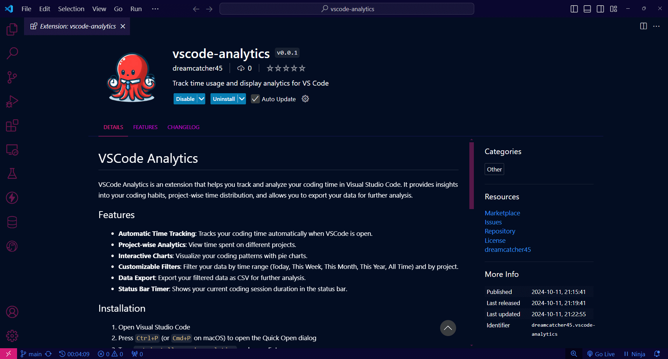Screen dimensions: 668x359
Task: Click Go Live in status bar
Action: (601, 354)
